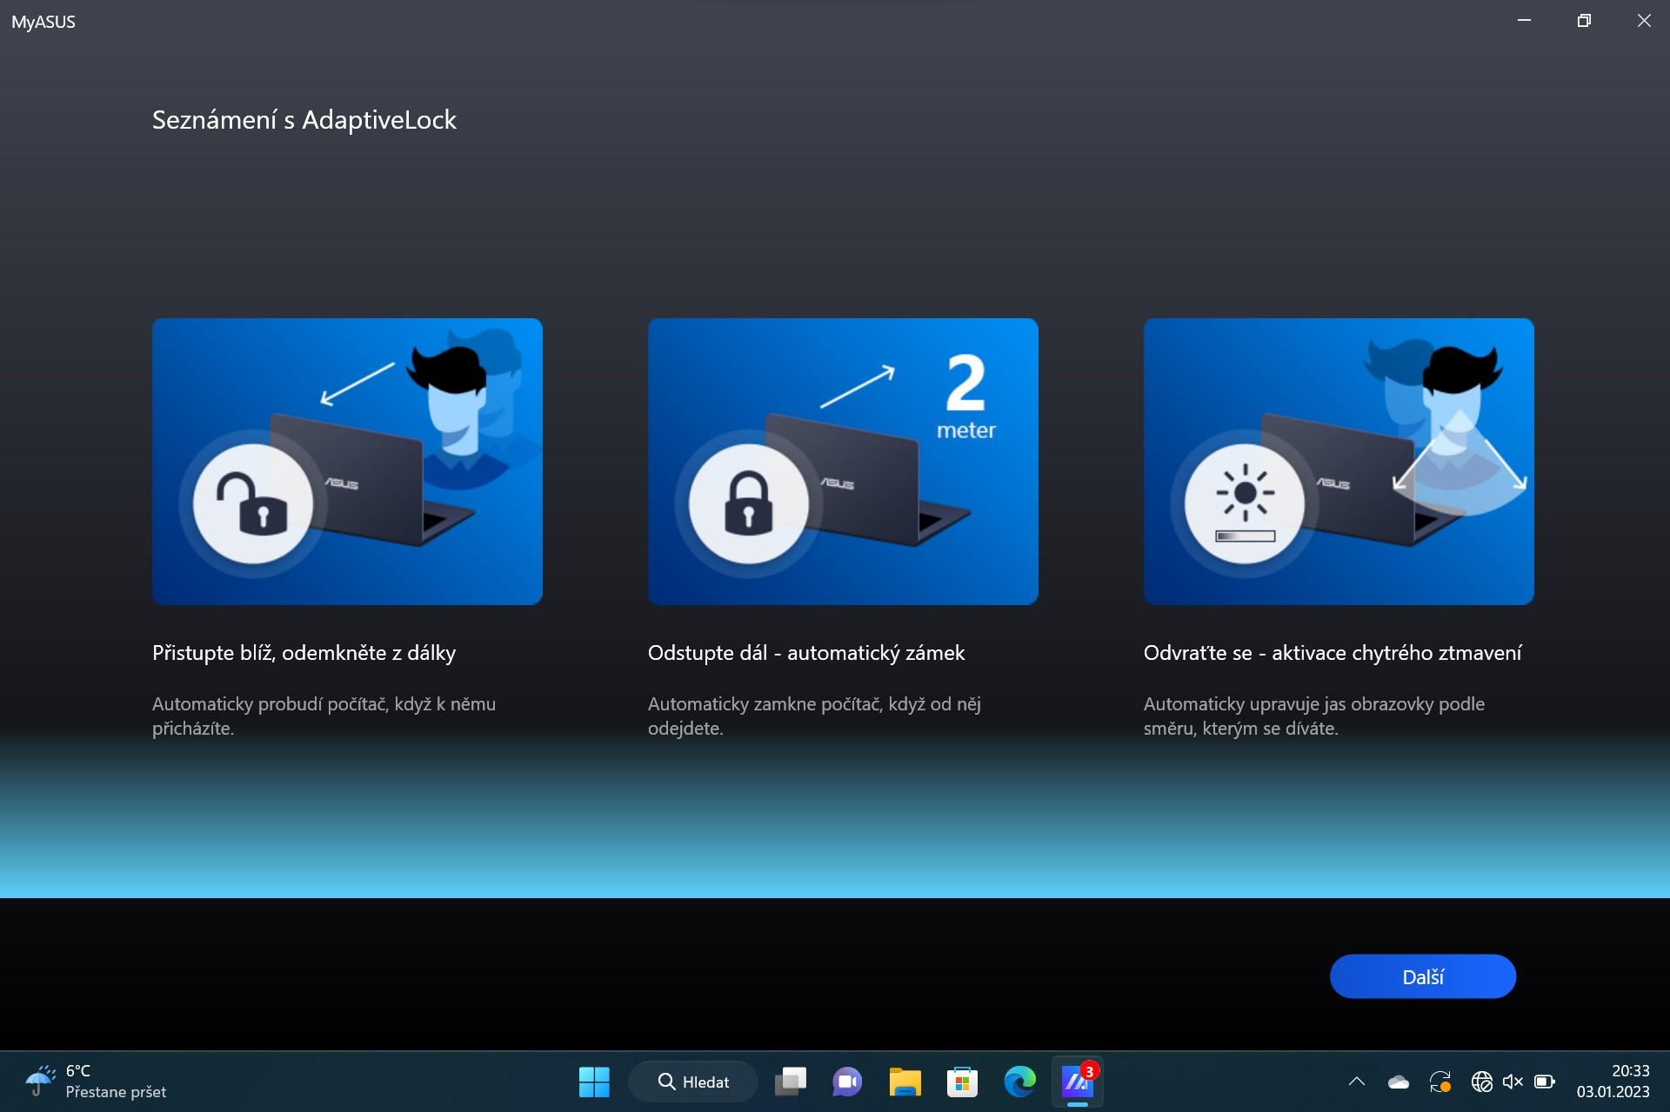Show hidden system tray icons
Image resolution: width=1670 pixels, height=1112 pixels.
click(1357, 1082)
